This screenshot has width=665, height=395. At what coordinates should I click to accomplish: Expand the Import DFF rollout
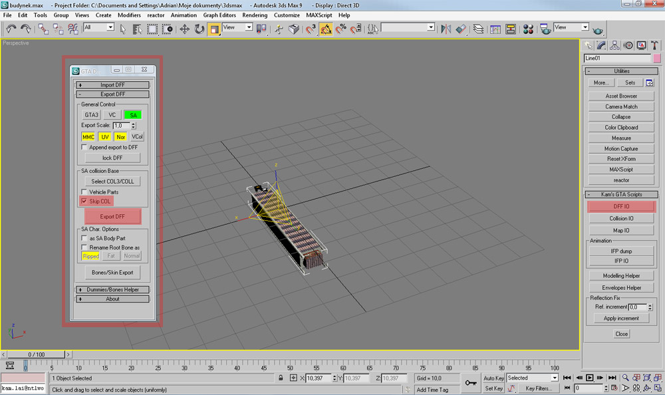(x=112, y=85)
